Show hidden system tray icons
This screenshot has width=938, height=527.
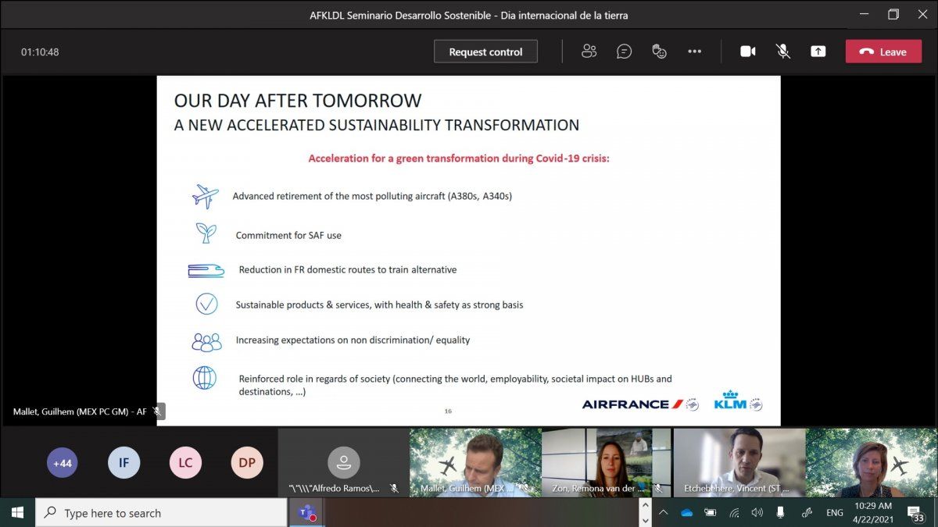coord(663,513)
